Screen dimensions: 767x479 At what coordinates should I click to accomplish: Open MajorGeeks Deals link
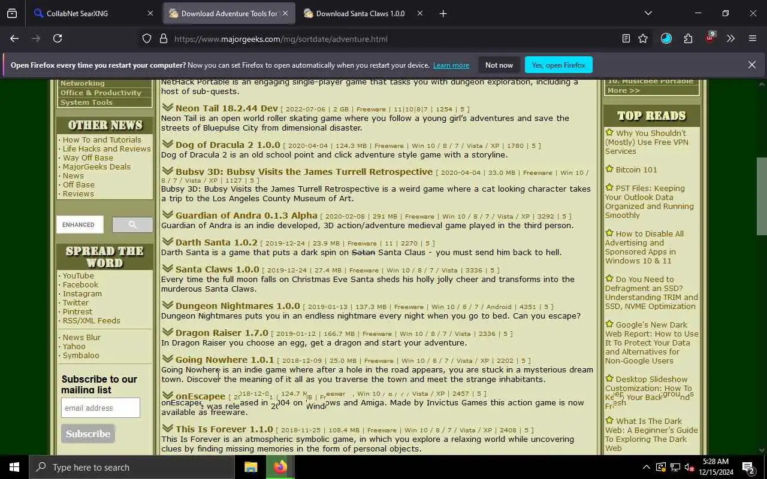96,166
